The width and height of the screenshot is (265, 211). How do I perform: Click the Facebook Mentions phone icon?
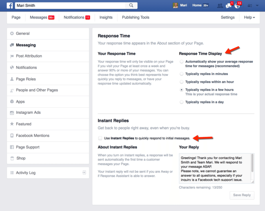pos(12,136)
